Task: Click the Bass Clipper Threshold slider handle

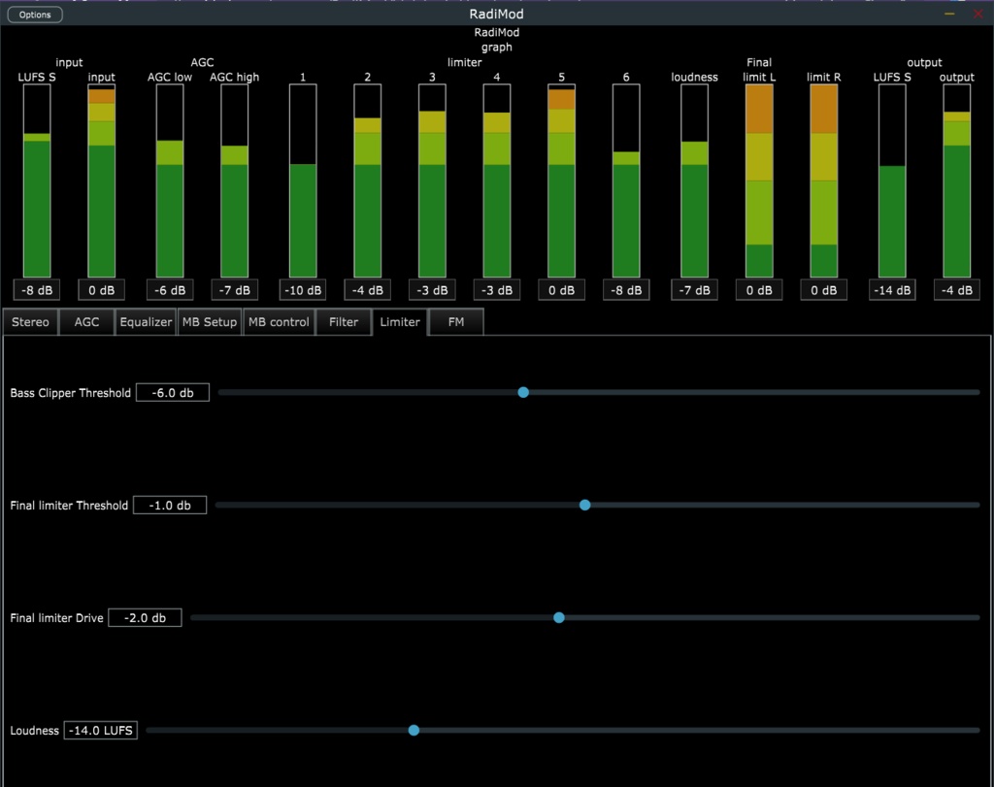Action: tap(523, 393)
